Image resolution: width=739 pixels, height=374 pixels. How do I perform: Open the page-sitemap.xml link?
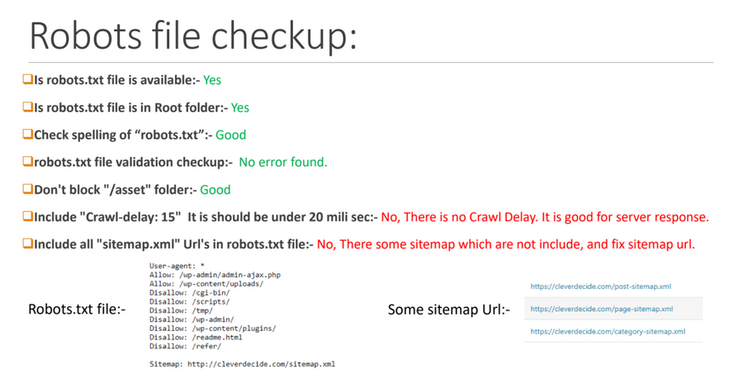pos(601,309)
